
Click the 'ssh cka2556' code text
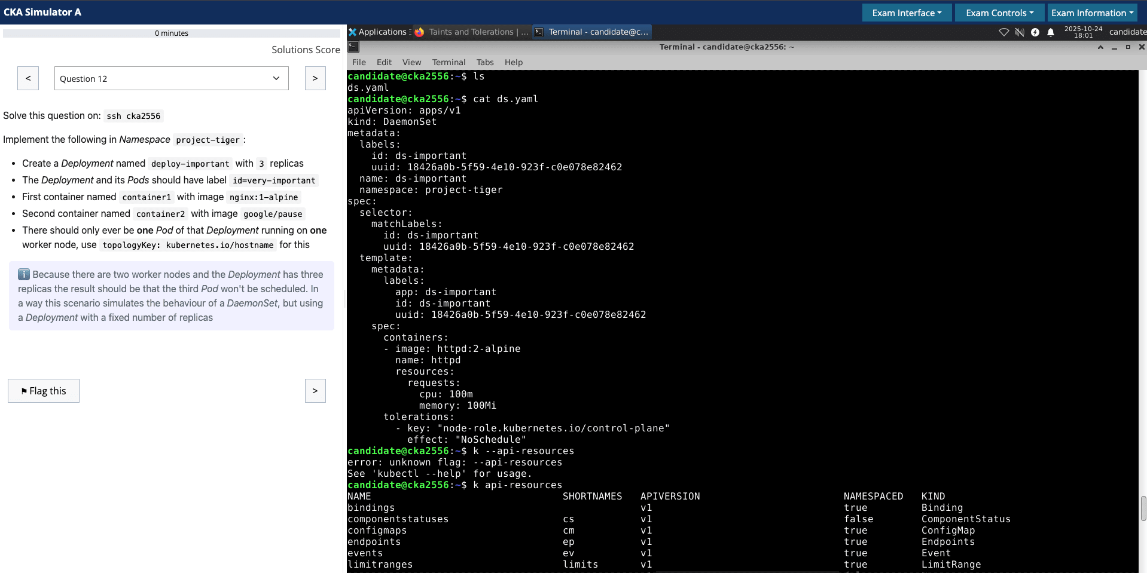[x=133, y=116]
